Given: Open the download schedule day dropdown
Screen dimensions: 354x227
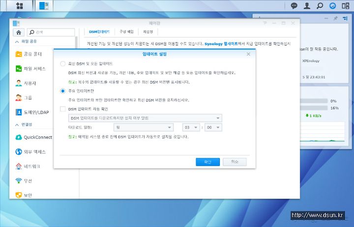Looking at the screenshot, I should pos(144,127).
